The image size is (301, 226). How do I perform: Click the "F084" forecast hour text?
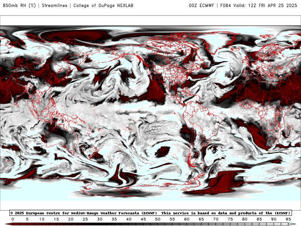tap(225, 5)
